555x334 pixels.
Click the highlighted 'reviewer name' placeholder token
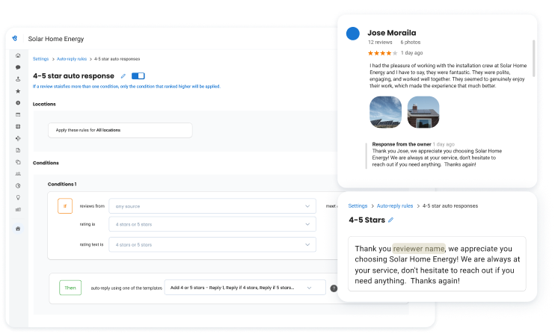coord(419,249)
